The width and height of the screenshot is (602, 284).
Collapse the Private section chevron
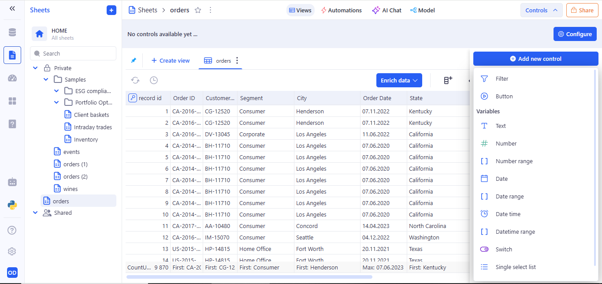coord(35,68)
